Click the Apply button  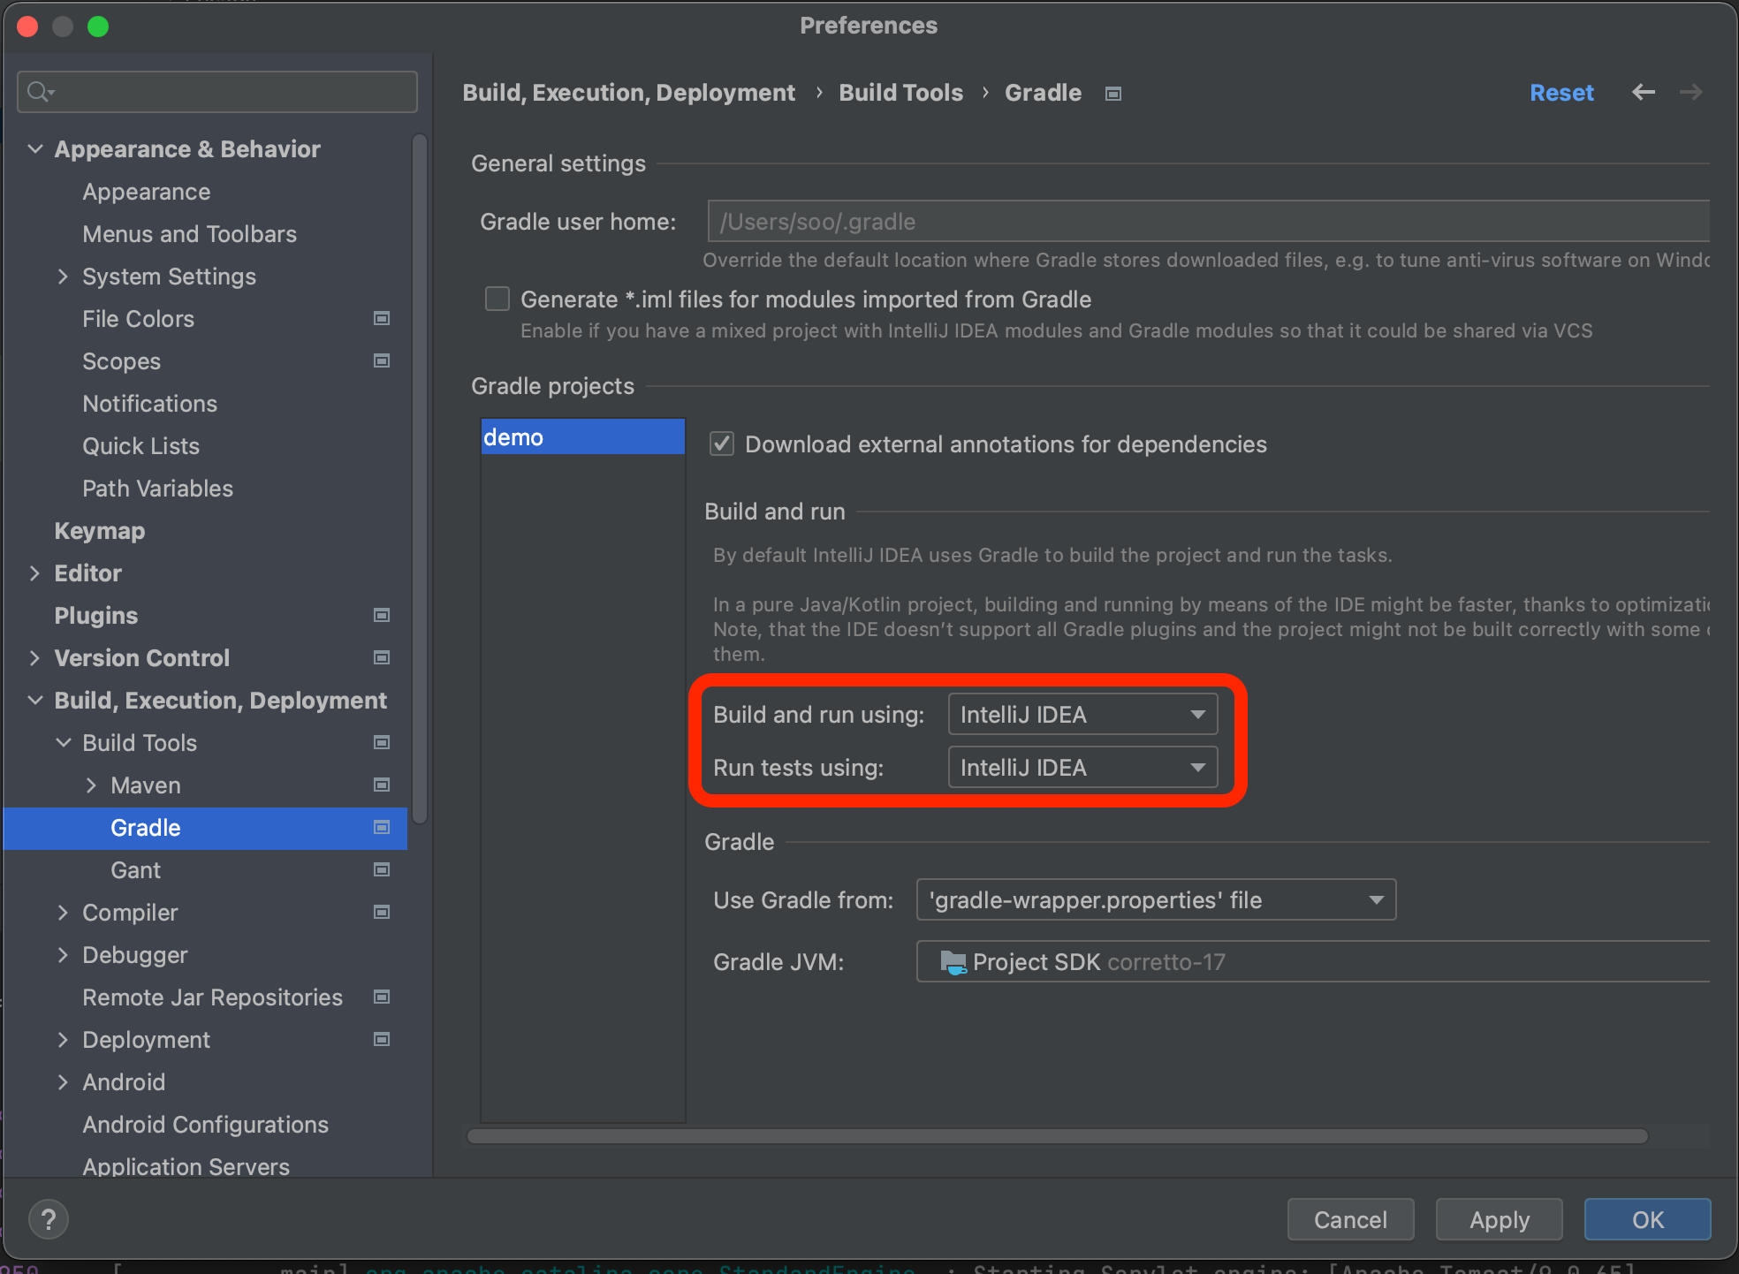click(1499, 1219)
